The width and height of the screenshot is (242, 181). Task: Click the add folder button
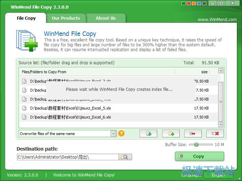(171, 134)
